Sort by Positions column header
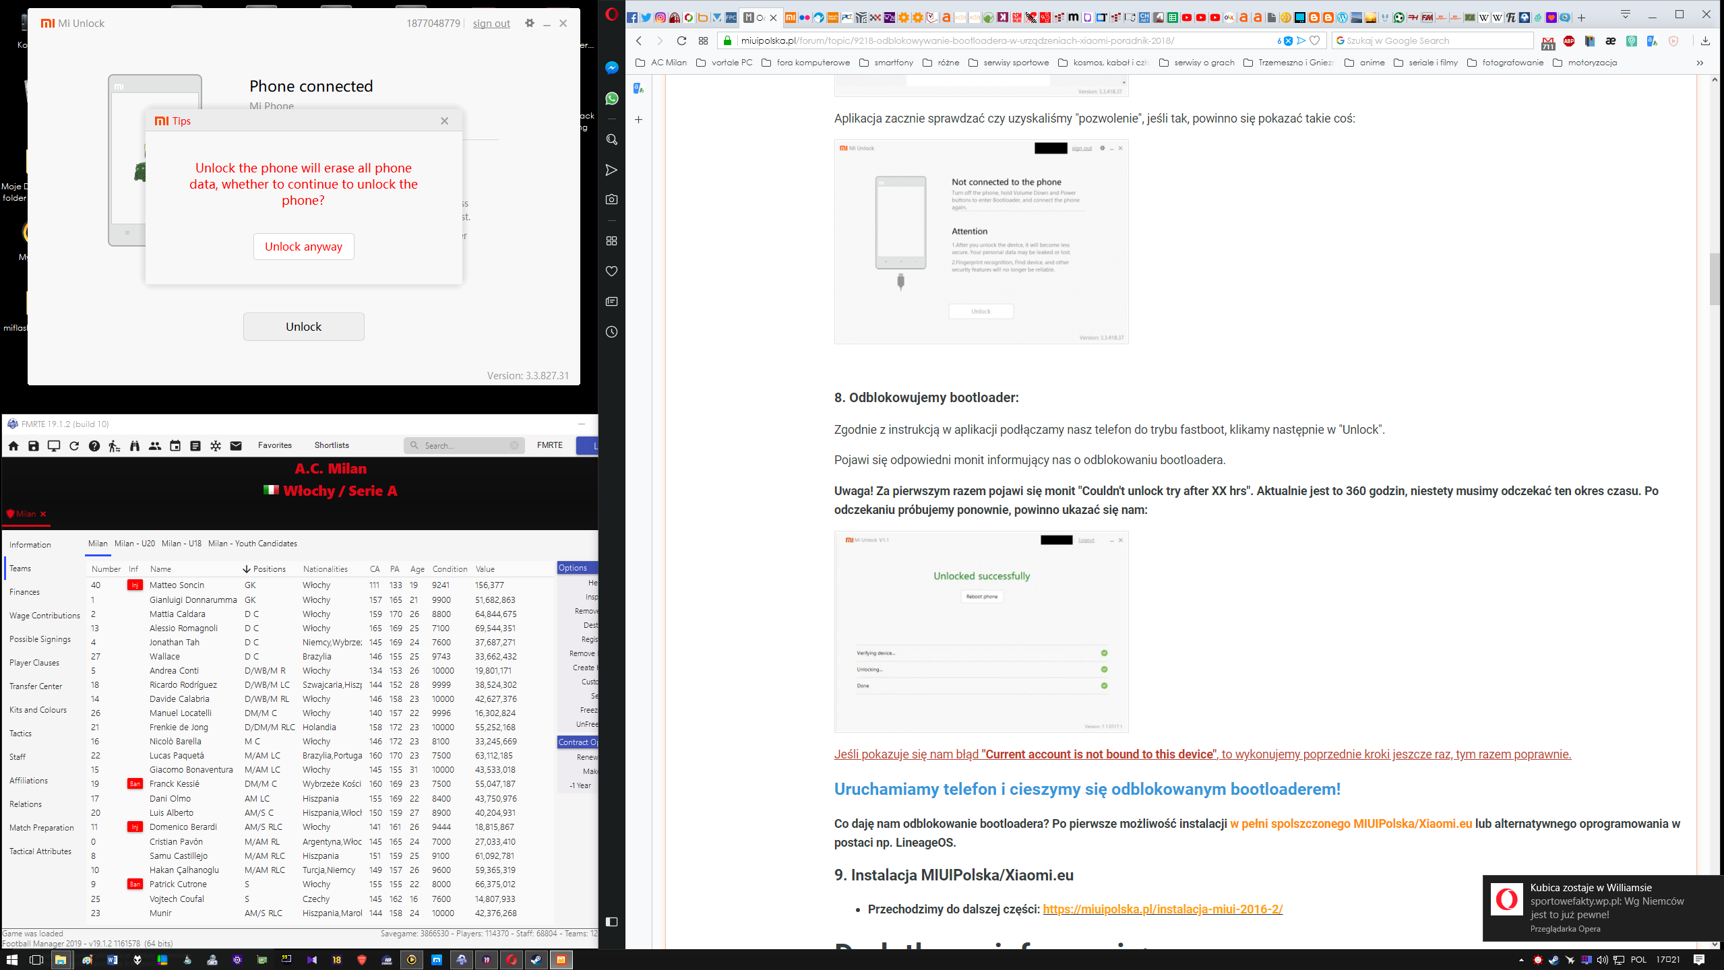This screenshot has width=1724, height=970. (269, 569)
